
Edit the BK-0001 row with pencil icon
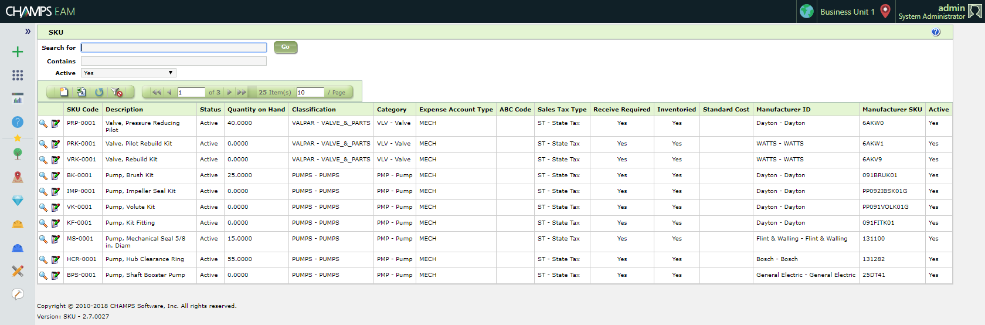tap(56, 176)
